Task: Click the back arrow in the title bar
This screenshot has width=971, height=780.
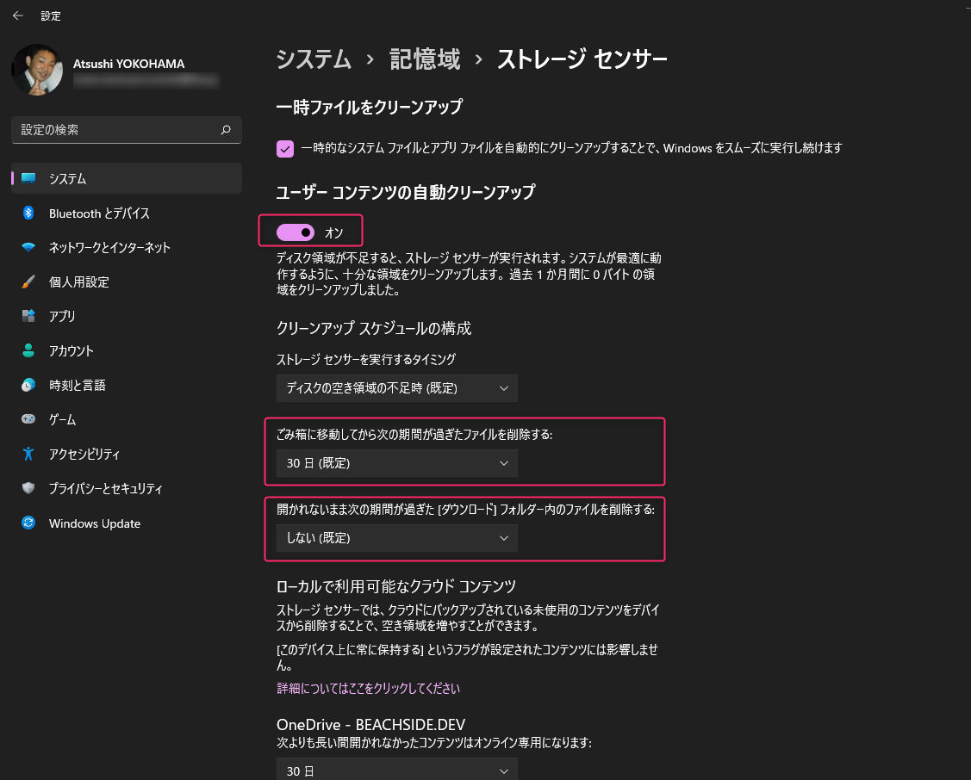Action: 18,15
